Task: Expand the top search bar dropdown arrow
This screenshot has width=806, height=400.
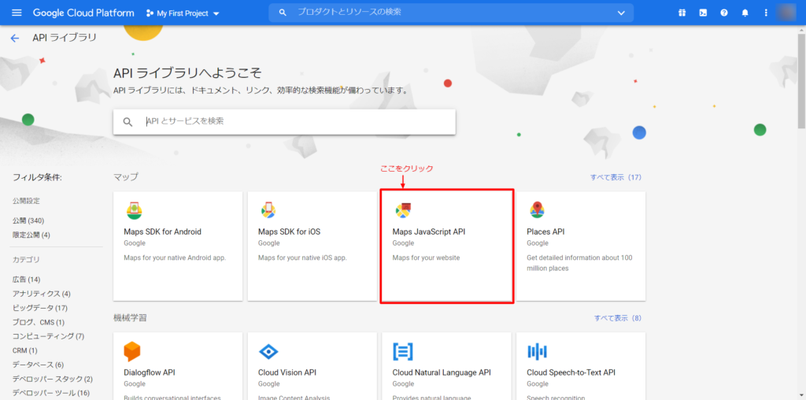Action: point(622,13)
